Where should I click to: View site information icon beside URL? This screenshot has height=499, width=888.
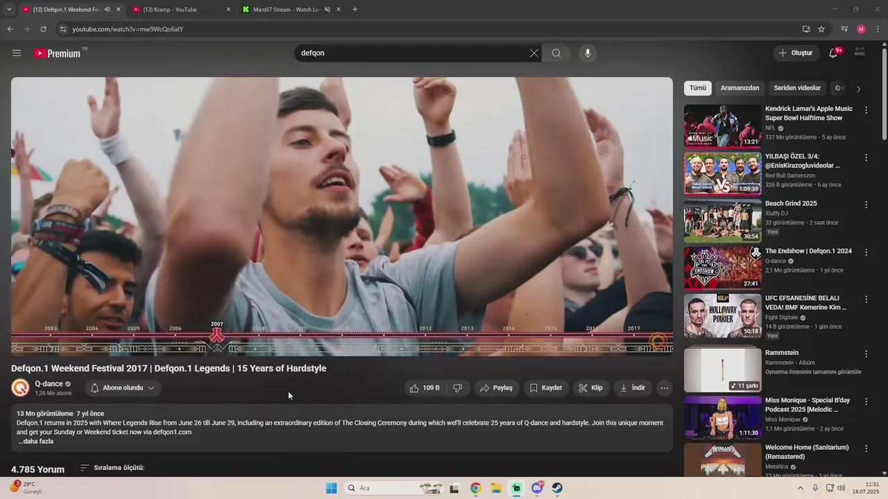63,29
